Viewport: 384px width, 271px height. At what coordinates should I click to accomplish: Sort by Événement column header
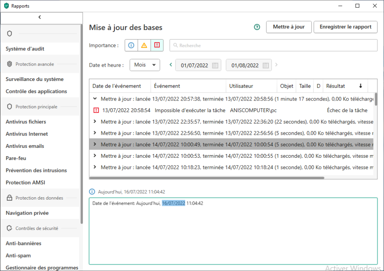coord(188,86)
